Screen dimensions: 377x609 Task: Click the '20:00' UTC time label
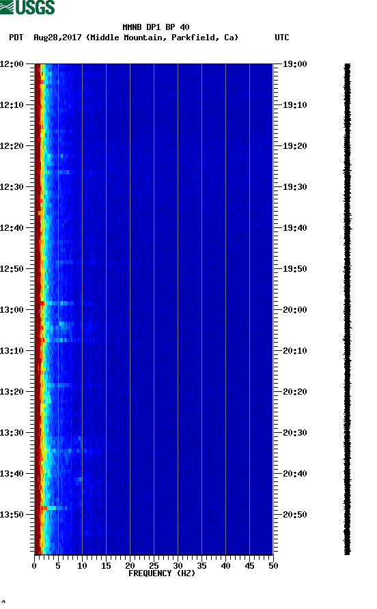pos(294,310)
